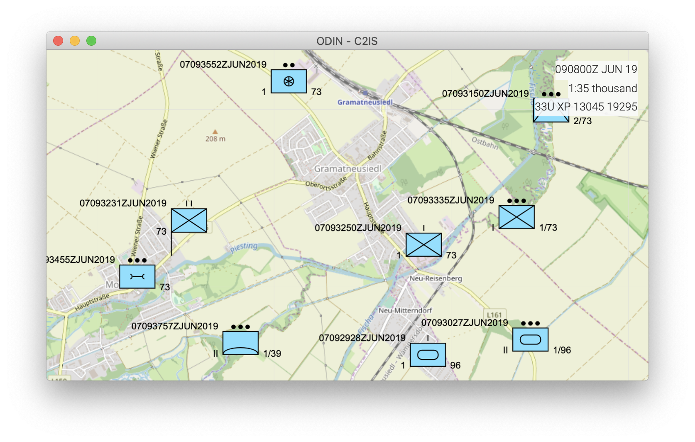Click the Gramatneusiedl place label on the map
The width and height of the screenshot is (695, 442).
point(348,169)
